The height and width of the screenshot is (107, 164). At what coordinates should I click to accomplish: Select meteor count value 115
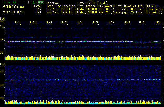[39, 9]
